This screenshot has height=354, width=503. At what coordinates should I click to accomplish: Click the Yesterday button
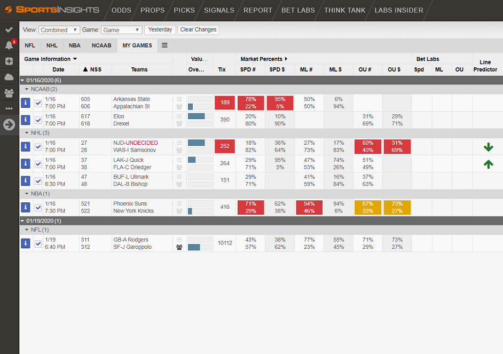160,30
